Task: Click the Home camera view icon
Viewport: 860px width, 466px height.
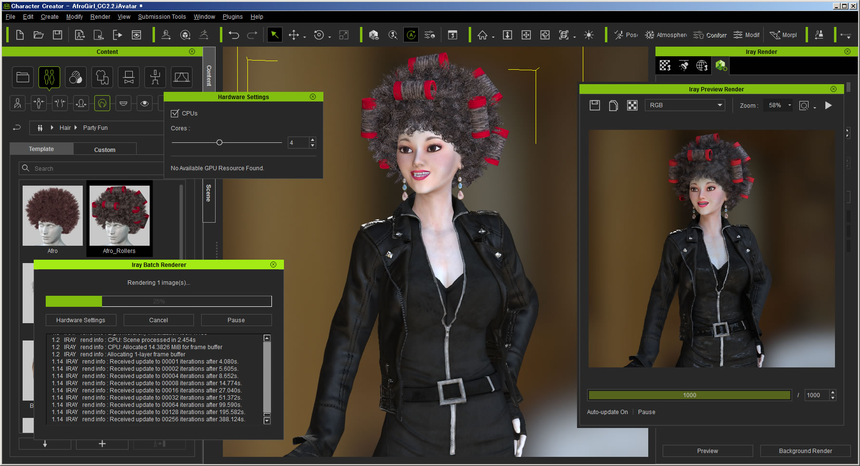Action: coord(482,35)
